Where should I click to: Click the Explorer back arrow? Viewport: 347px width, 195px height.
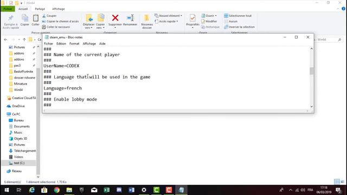[x=6, y=40]
